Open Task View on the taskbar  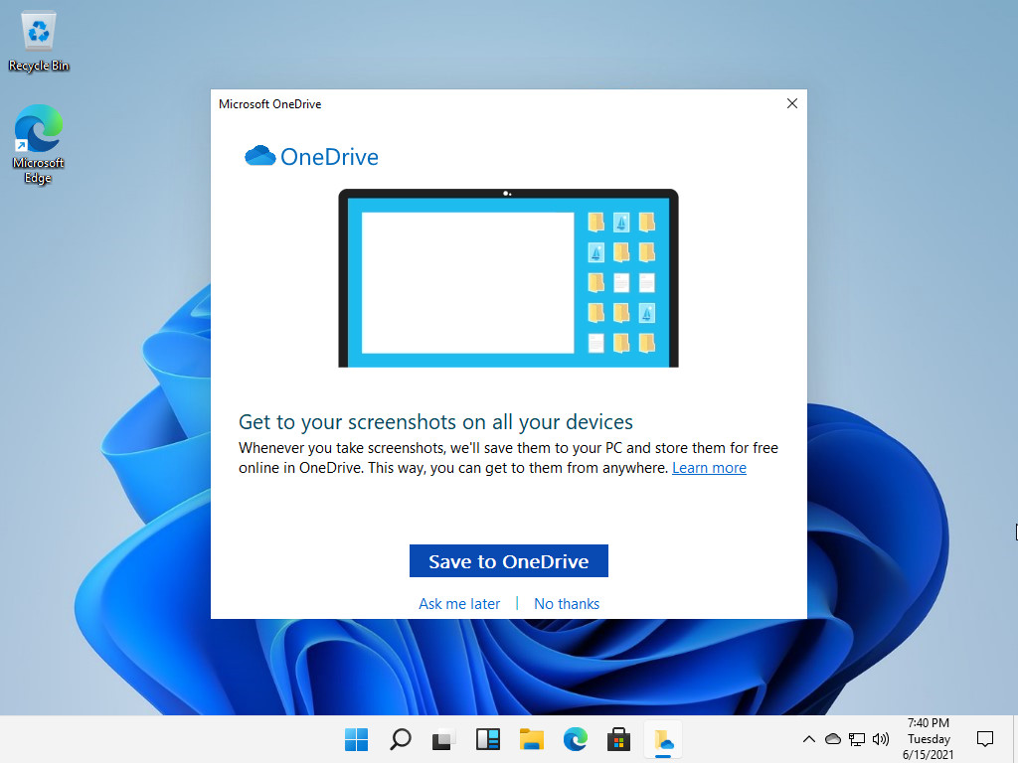coord(443,739)
